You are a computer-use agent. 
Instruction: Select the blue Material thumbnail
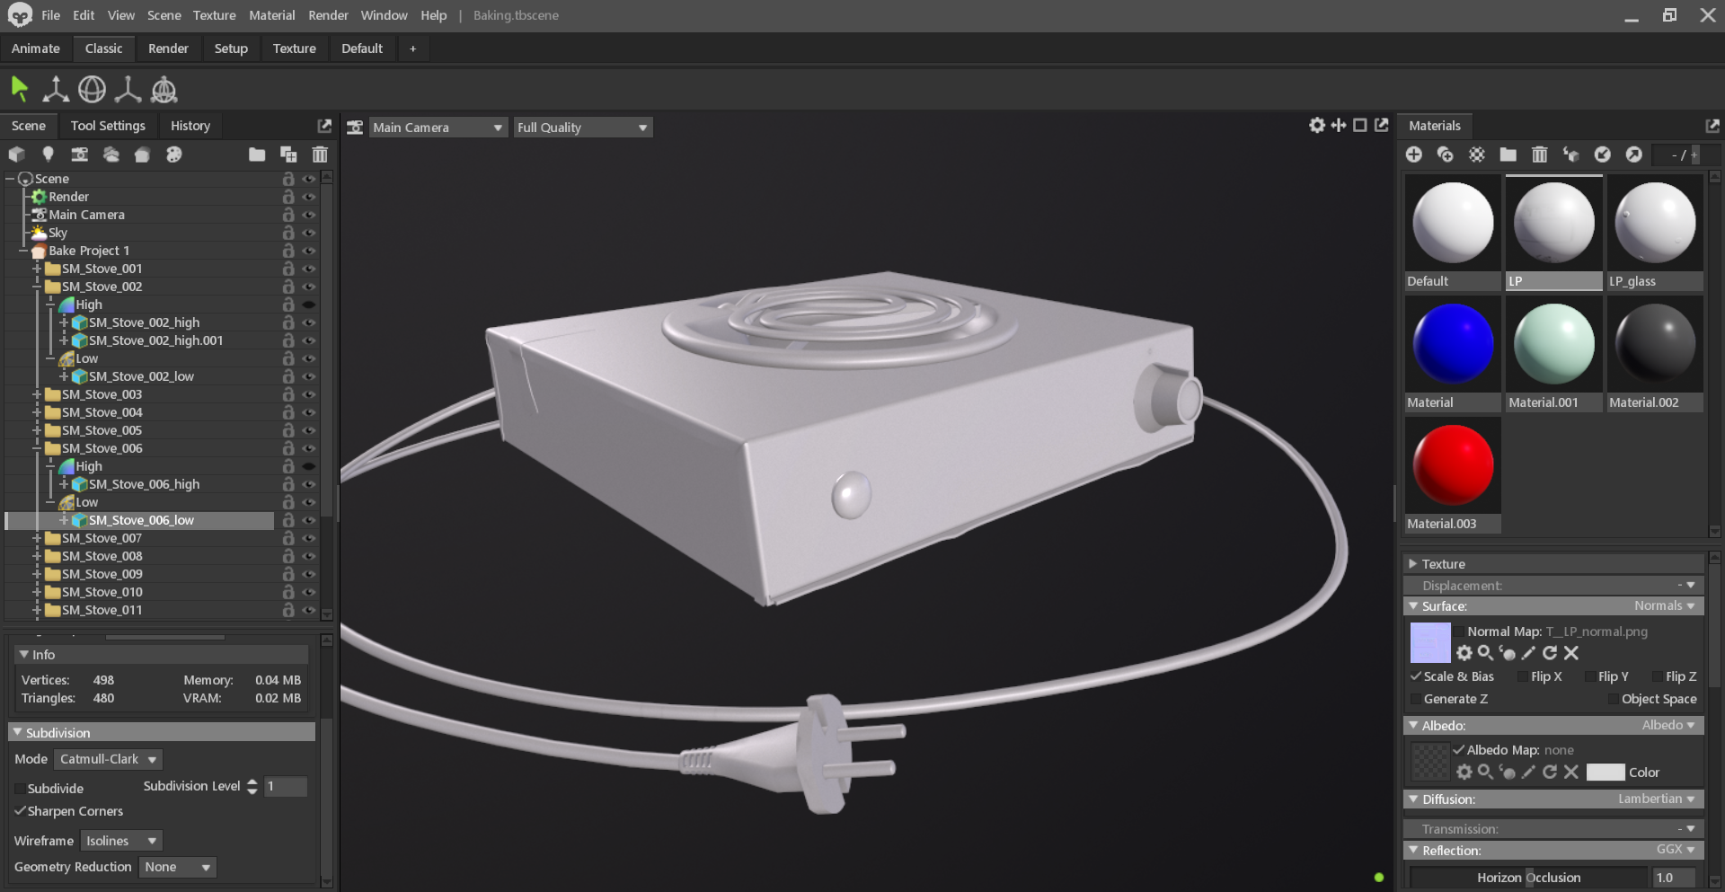[1453, 345]
